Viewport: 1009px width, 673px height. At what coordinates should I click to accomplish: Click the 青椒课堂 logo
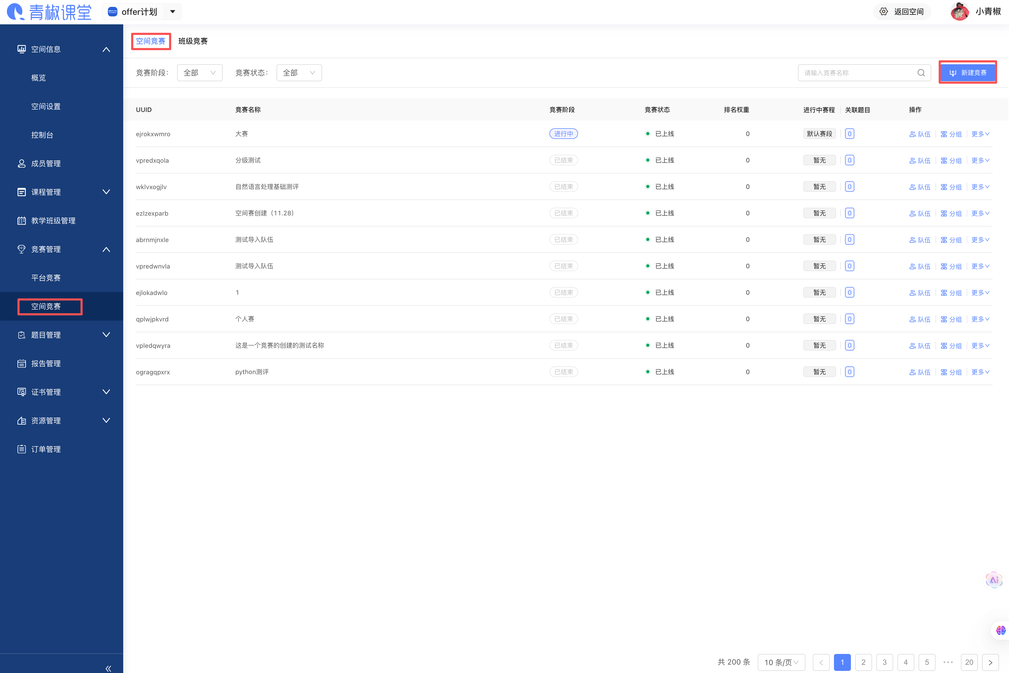49,12
